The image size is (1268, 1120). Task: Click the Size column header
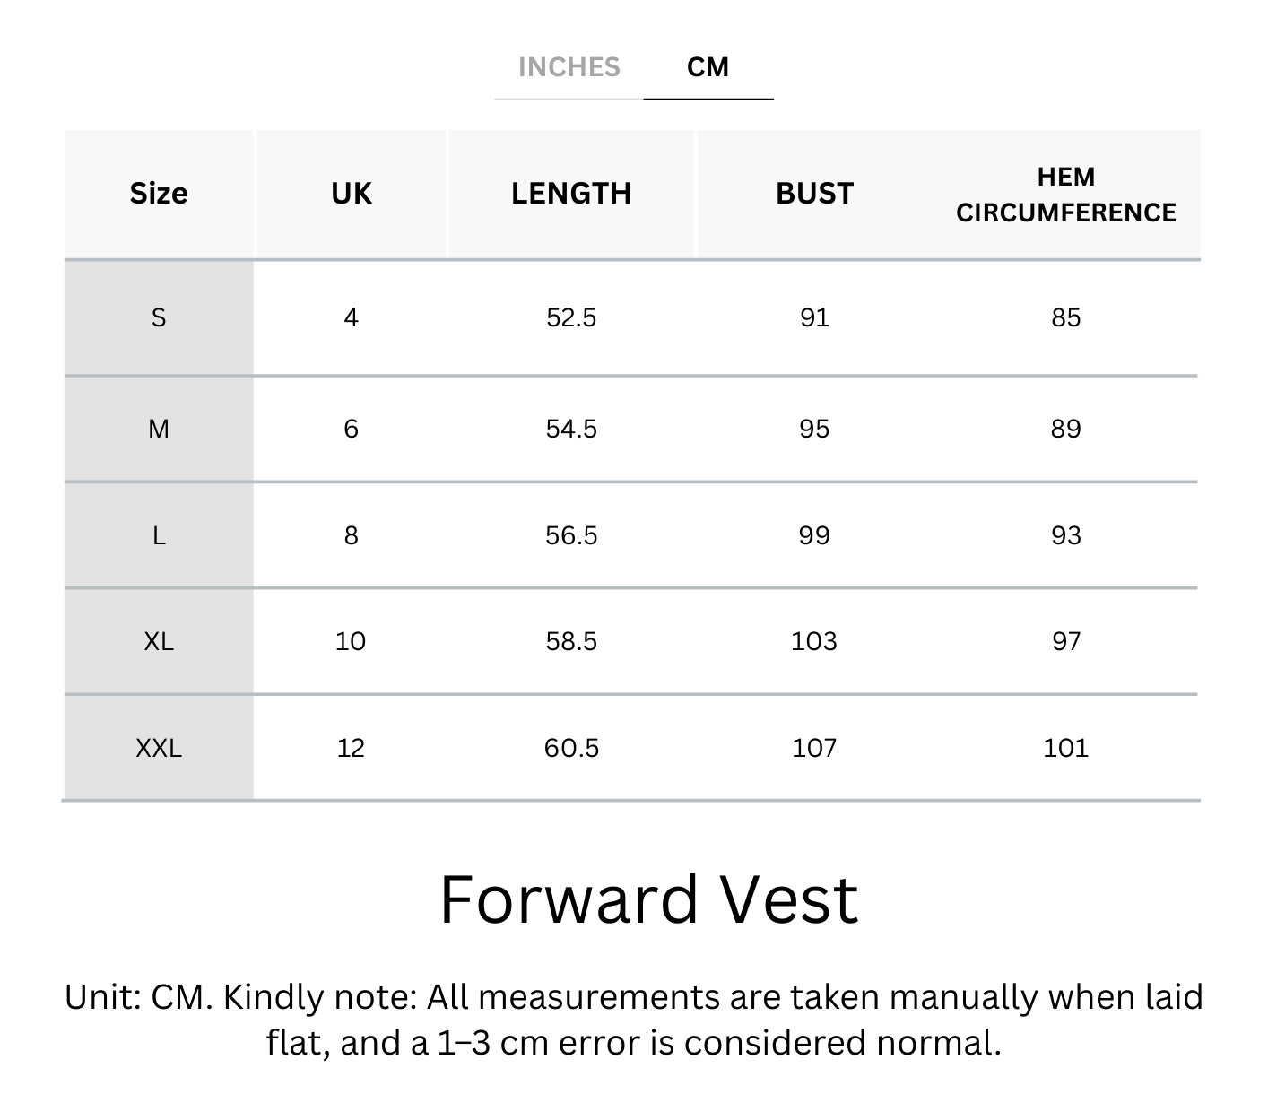point(159,194)
